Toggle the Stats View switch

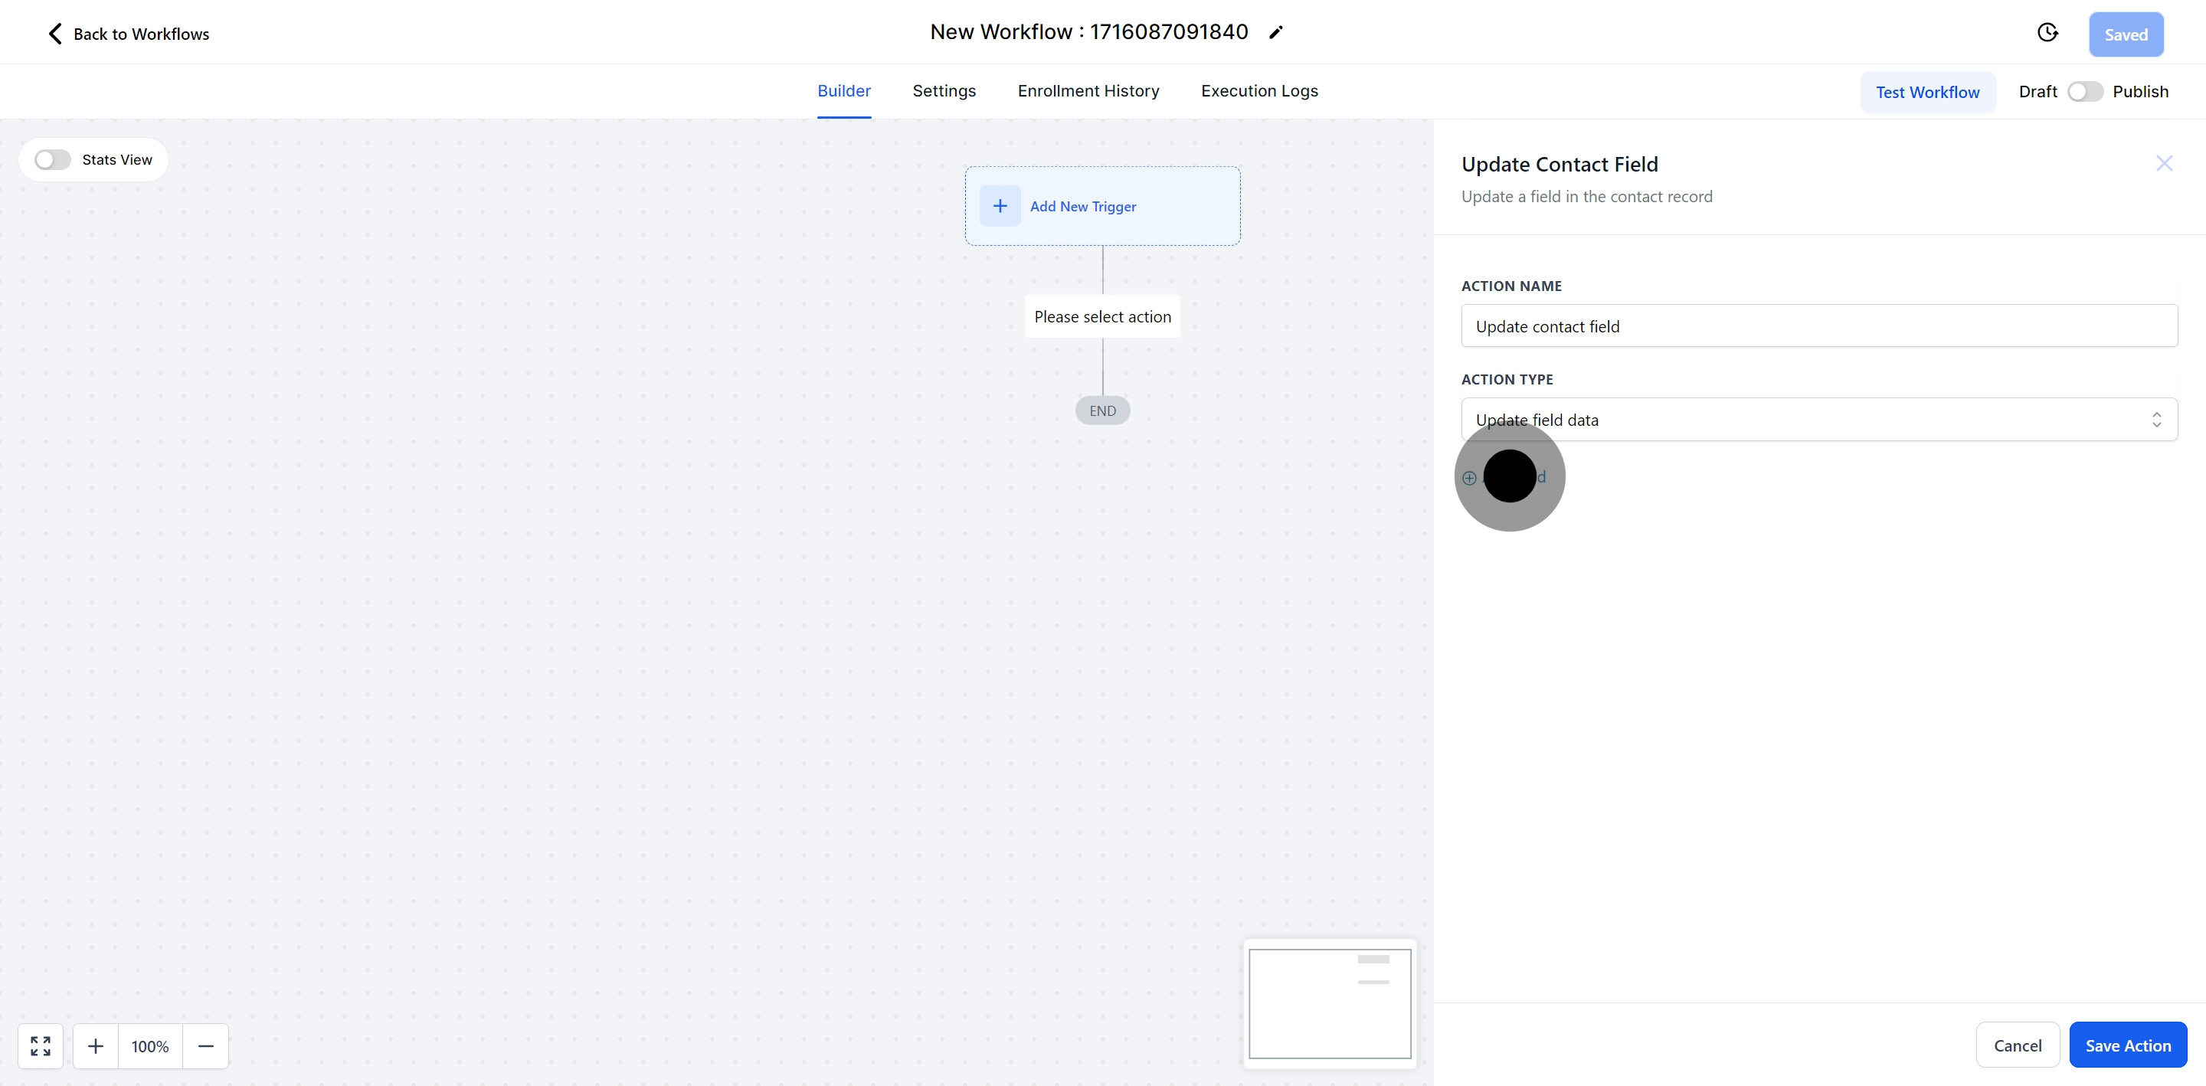(53, 160)
